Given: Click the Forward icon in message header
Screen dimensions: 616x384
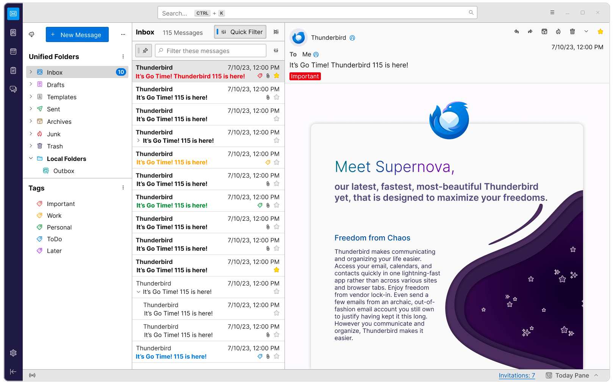Looking at the screenshot, I should (x=530, y=31).
